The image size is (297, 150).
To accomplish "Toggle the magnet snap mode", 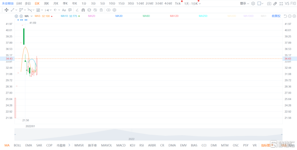I will point(83,10).
